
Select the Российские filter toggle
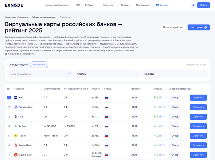[x=39, y=64]
